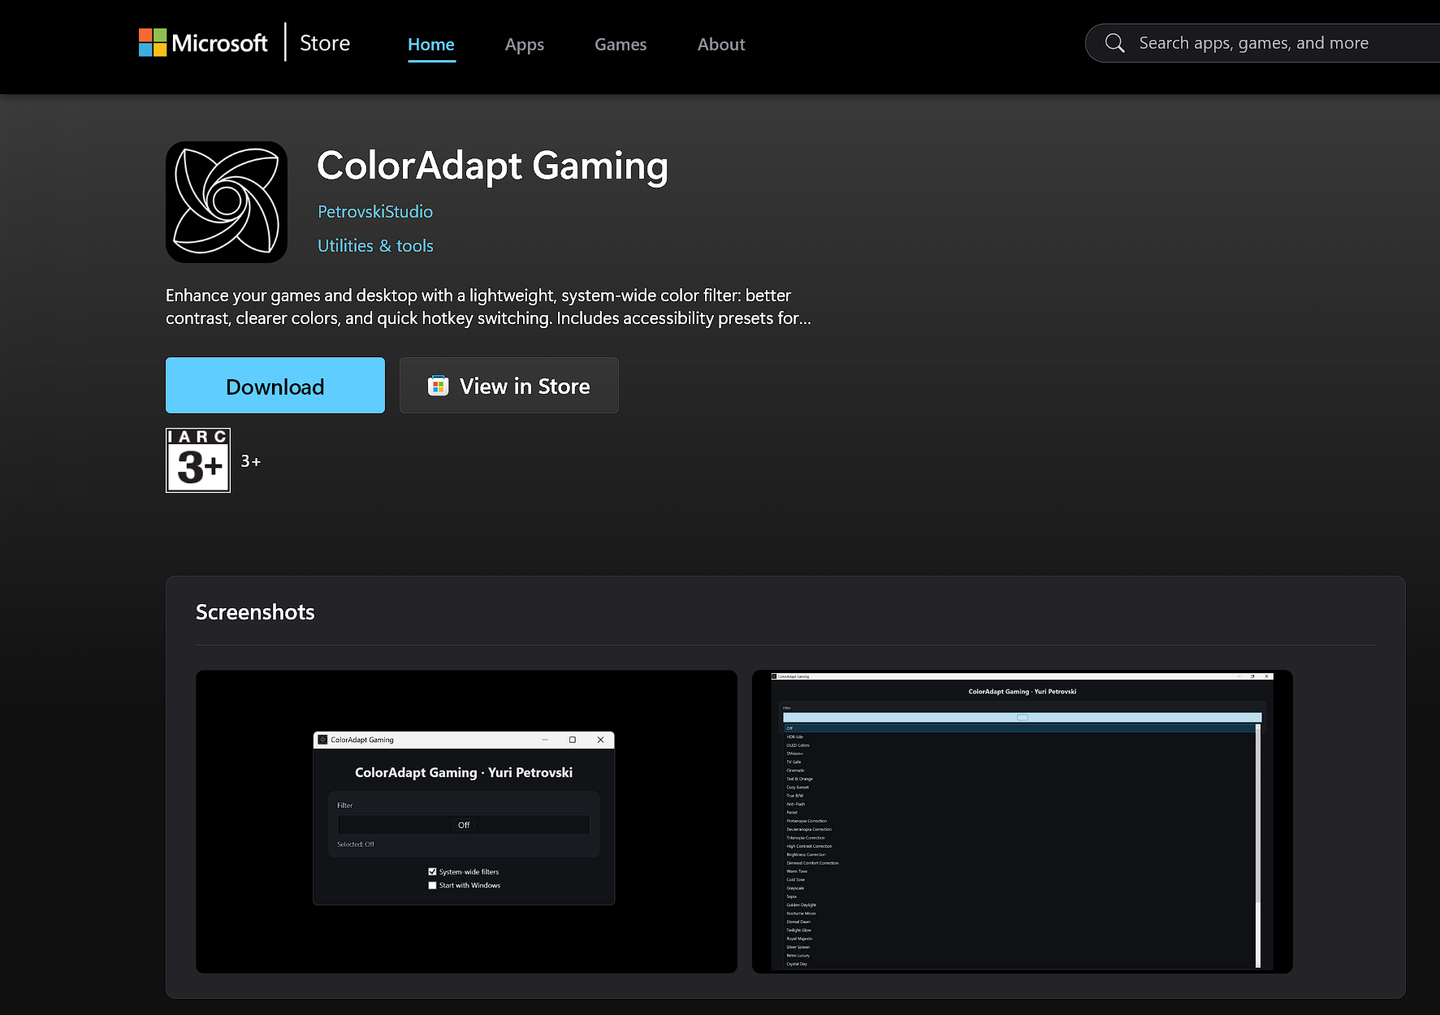The image size is (1440, 1015).
Task: Click the IARC 3+ age rating badge
Action: click(x=197, y=460)
